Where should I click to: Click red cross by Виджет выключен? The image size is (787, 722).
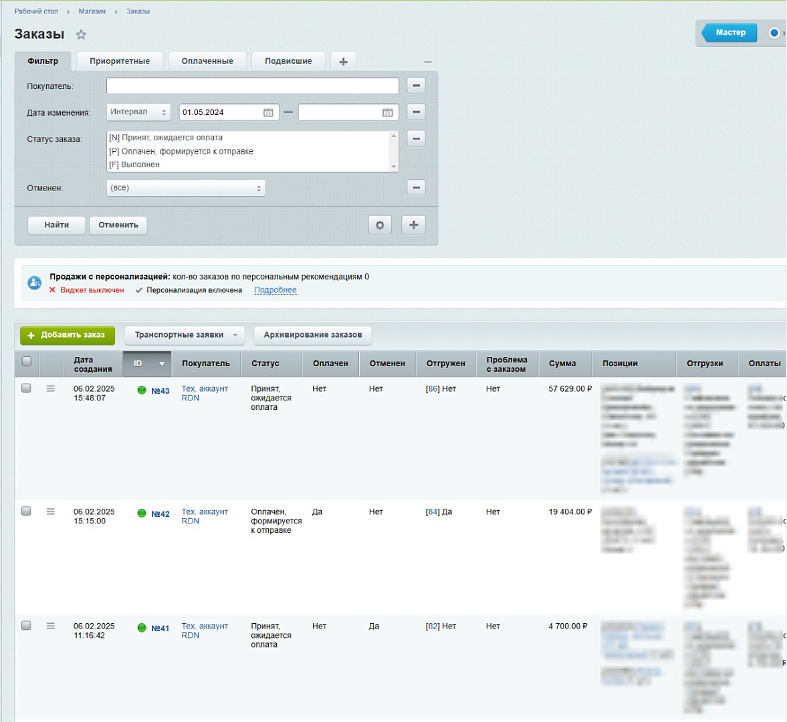pyautogui.click(x=52, y=290)
